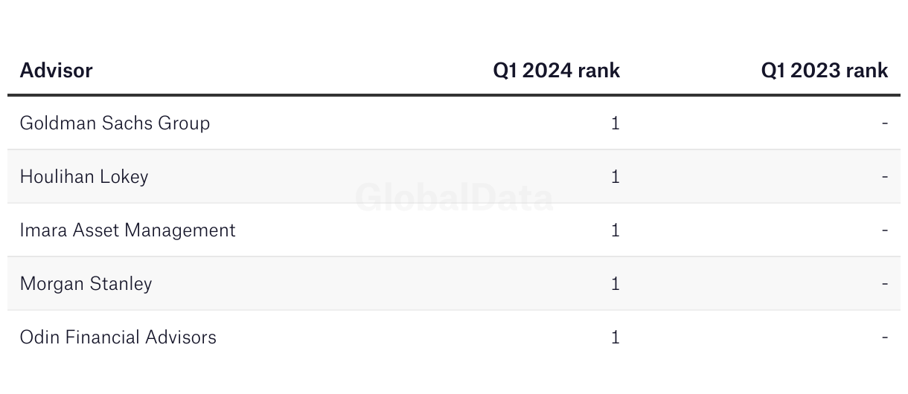Image resolution: width=908 pixels, height=394 pixels.
Task: Click Morgan Stanley's Q1 2023 rank dash
Action: point(884,284)
